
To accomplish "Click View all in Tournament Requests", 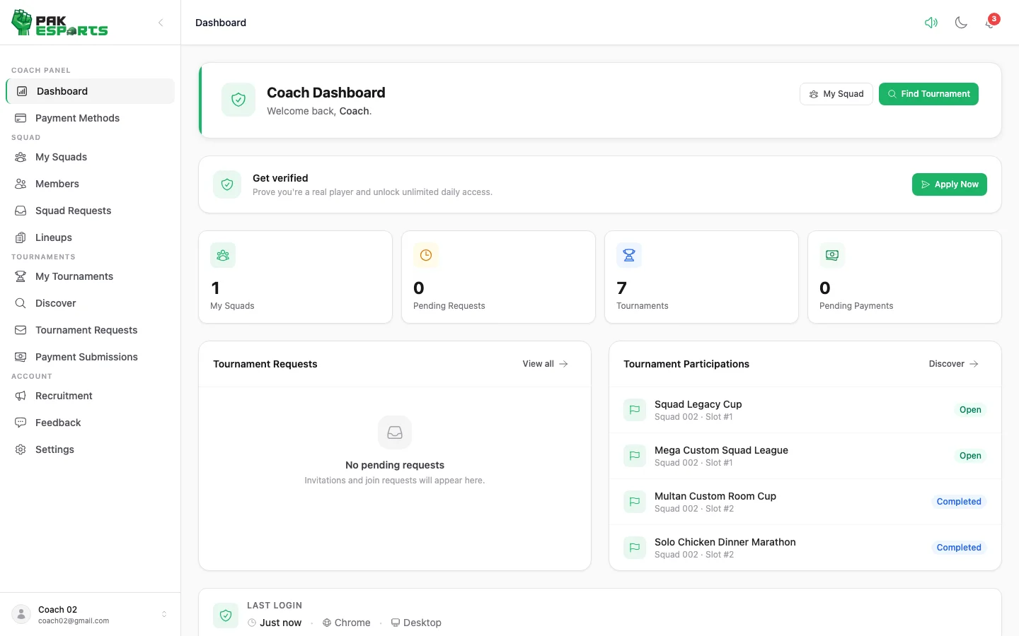I will 545,364.
